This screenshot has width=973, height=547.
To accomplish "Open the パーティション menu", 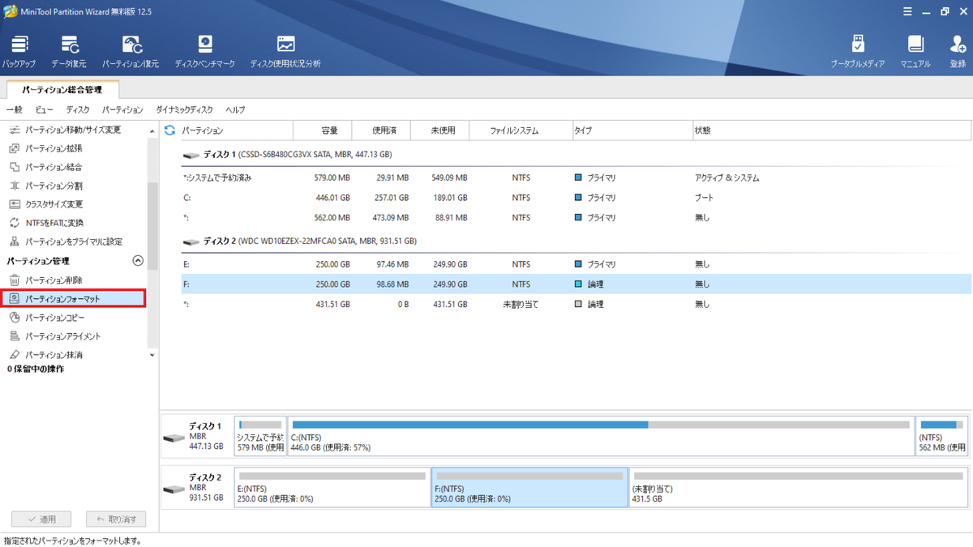I will (x=122, y=109).
